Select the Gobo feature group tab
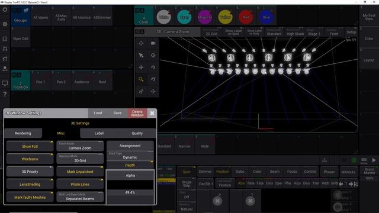The width and height of the screenshot is (379, 213). 240,172
